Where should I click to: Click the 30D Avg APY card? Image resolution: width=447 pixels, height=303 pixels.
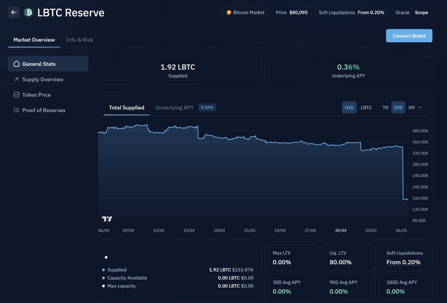click(x=292, y=287)
